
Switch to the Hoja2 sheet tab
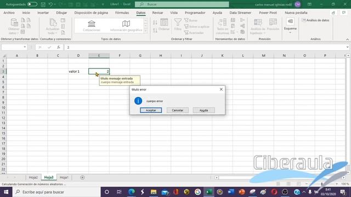click(x=33, y=177)
